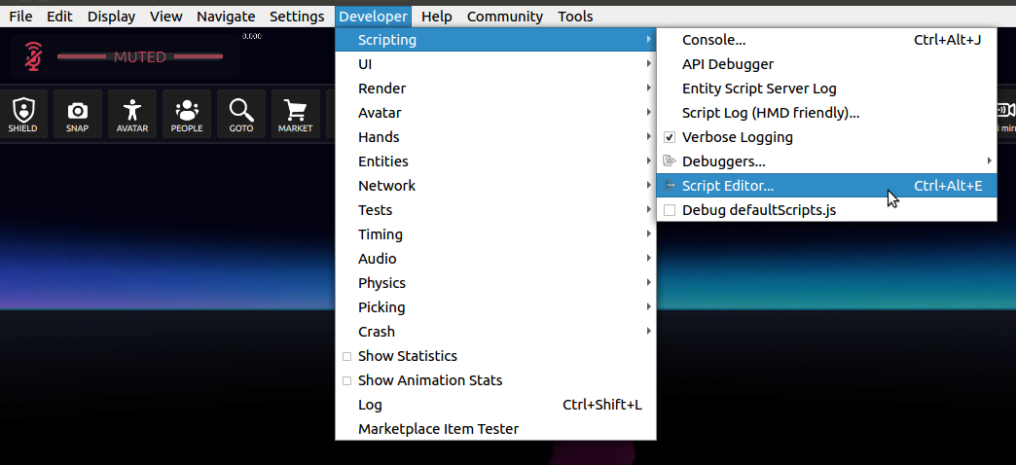Open the API Debugger
Viewport: 1016px width, 465px height.
(827, 64)
